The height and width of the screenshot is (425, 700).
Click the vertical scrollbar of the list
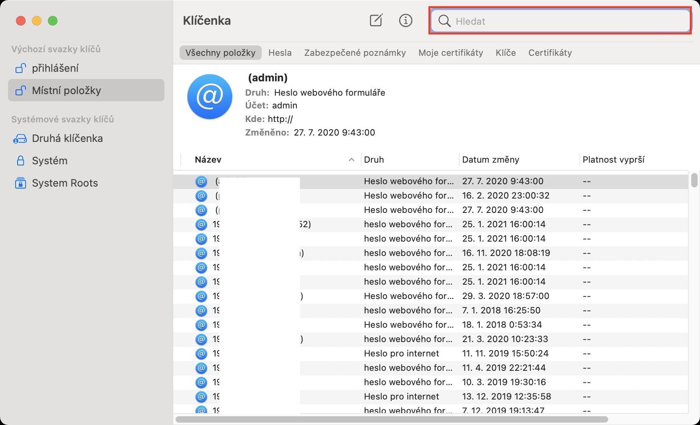(x=694, y=180)
